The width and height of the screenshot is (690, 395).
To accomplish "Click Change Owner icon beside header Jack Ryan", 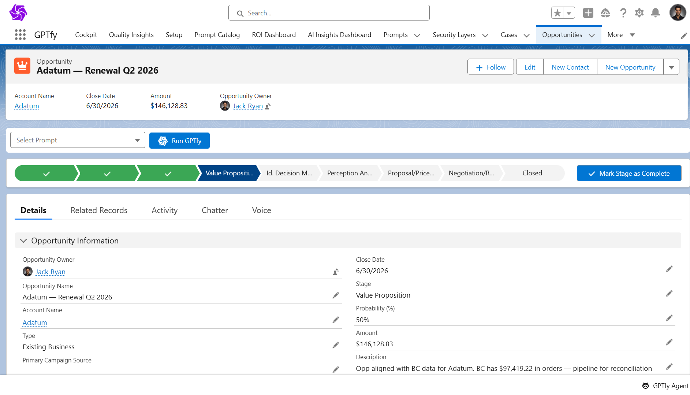I will click(268, 106).
